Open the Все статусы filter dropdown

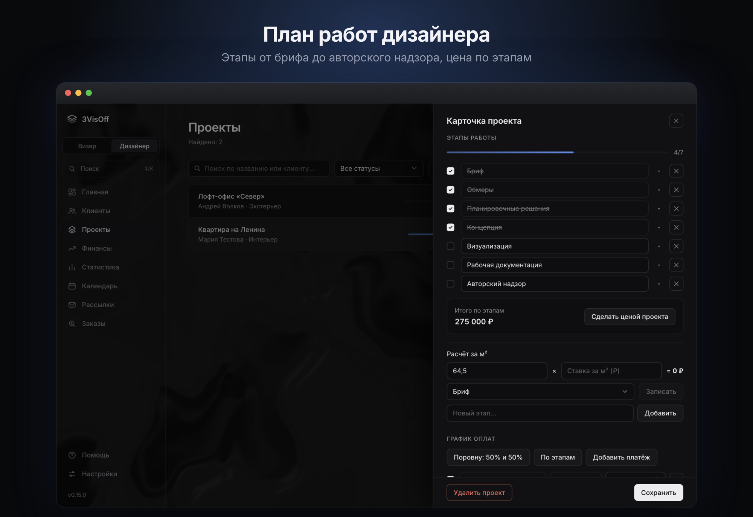(378, 168)
